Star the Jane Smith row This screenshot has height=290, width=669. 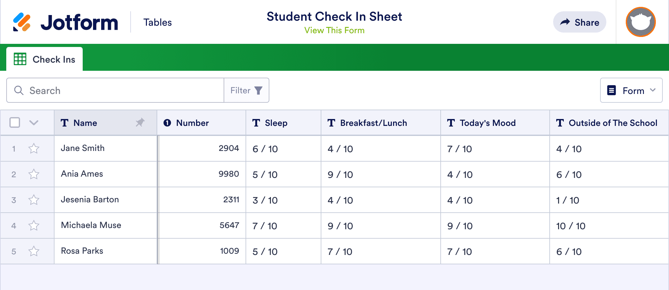point(34,148)
